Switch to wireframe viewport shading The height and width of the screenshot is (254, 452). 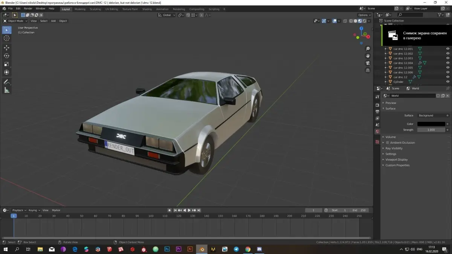click(351, 21)
